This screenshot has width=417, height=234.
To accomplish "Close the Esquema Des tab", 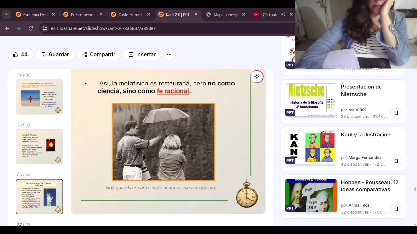I will tap(53, 15).
